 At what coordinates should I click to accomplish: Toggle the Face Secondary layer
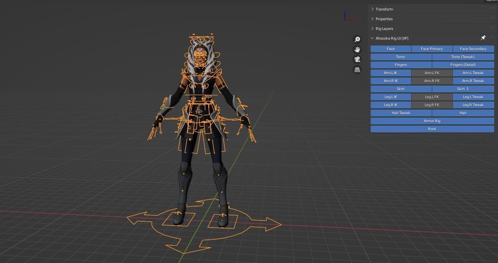pyautogui.click(x=473, y=49)
